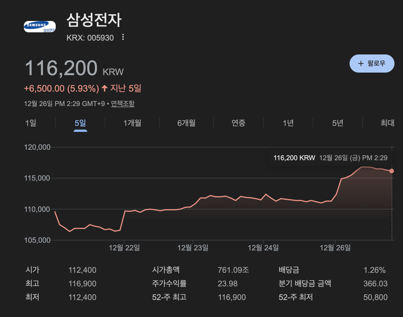Viewport: 403px width, 317px height.
Task: Click the 52-week low value 50,800
Action: coord(375,297)
